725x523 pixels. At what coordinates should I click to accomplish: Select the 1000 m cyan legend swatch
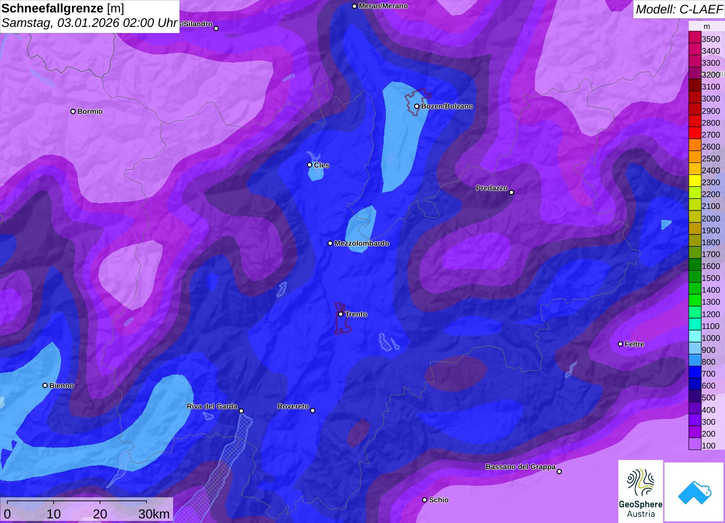click(694, 336)
